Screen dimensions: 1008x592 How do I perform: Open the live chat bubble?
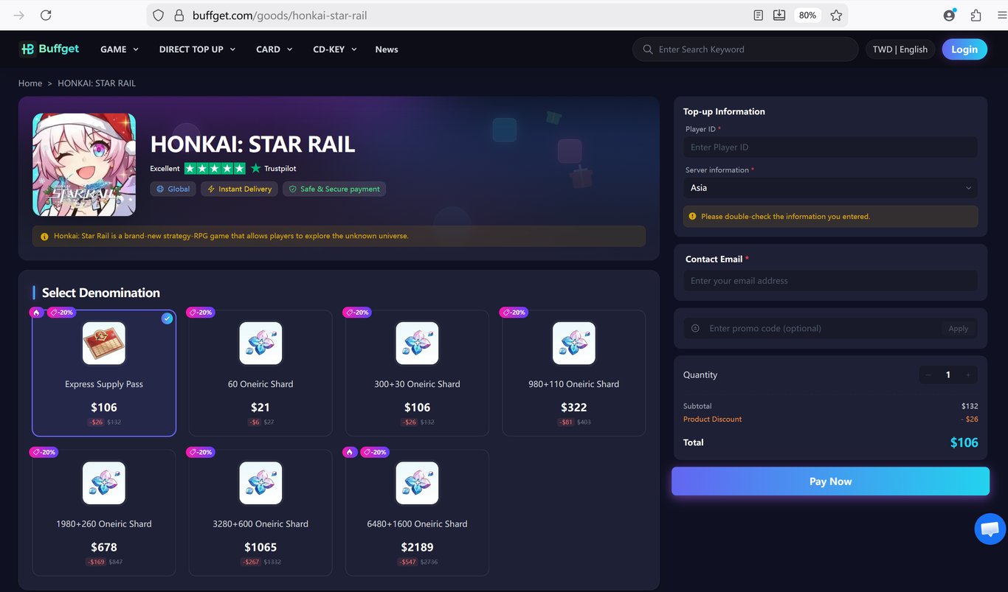tap(990, 529)
